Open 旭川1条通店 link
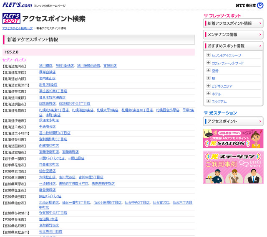This screenshot has height=237, width=267. 65,66
